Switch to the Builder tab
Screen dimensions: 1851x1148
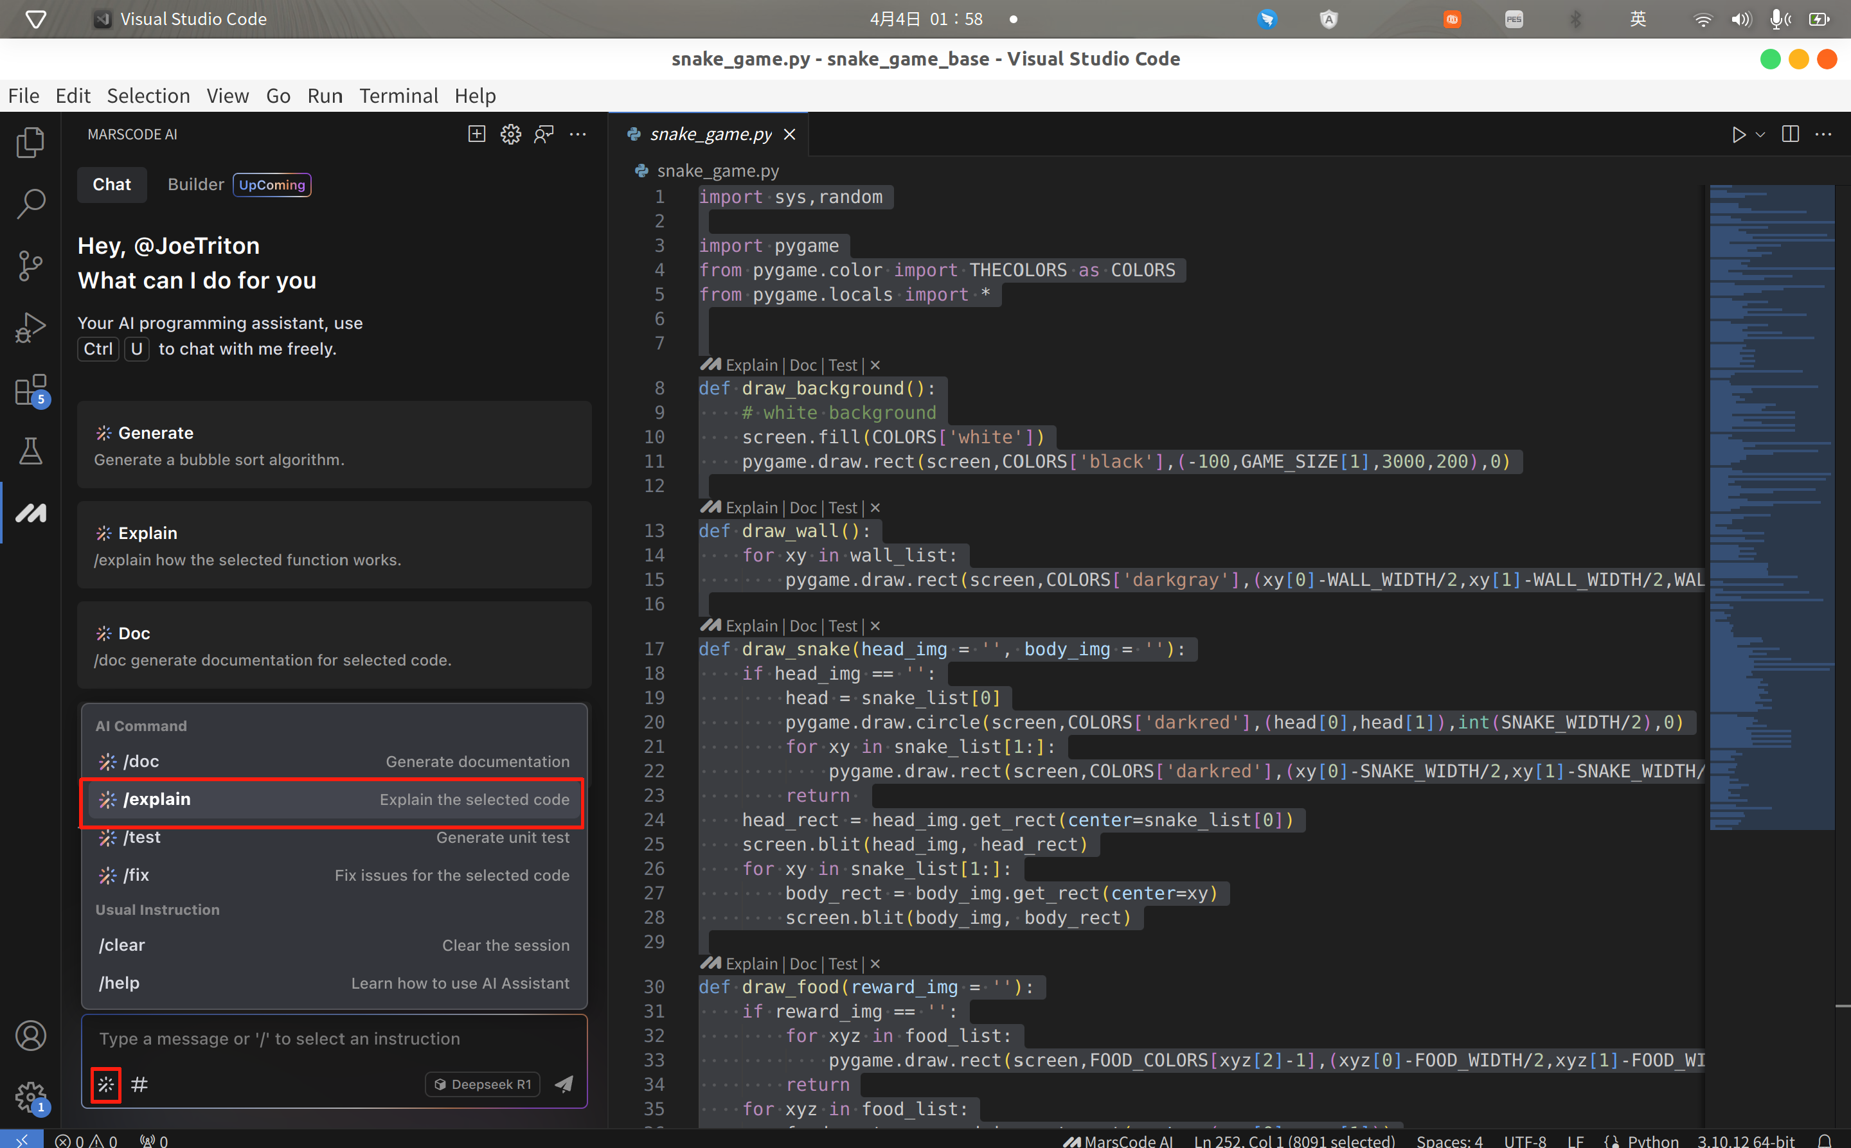196,184
